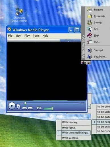Select the 'to be sadd' menu entry
Screen dimensions: 110x147
click(101, 112)
